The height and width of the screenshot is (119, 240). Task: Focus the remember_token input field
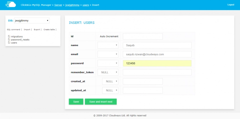coord(157,72)
